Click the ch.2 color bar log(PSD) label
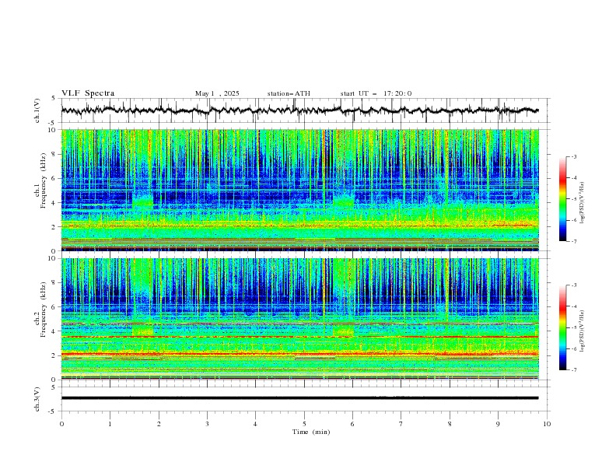 (x=583, y=331)
